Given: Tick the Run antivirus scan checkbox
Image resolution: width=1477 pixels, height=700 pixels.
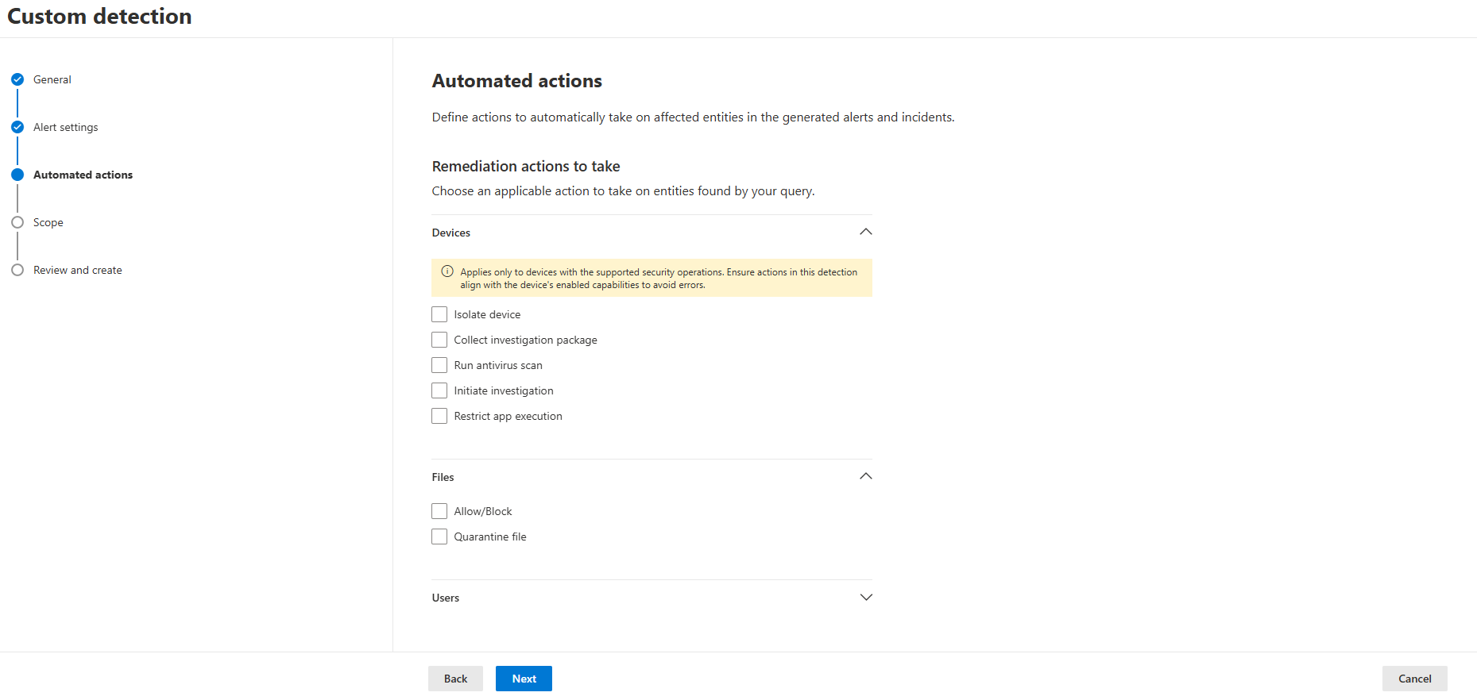Looking at the screenshot, I should pyautogui.click(x=439, y=365).
